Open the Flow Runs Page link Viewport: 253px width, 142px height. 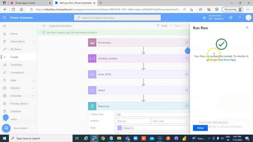coord(227,60)
